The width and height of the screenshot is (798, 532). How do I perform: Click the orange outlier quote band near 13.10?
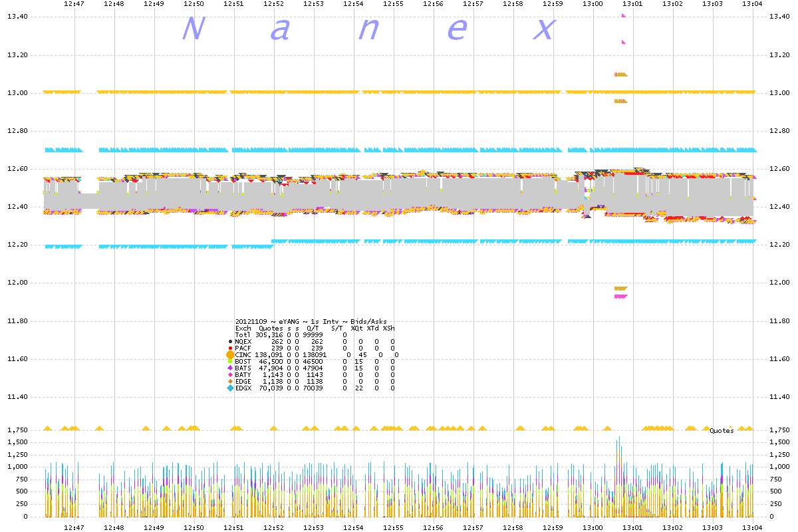click(621, 74)
